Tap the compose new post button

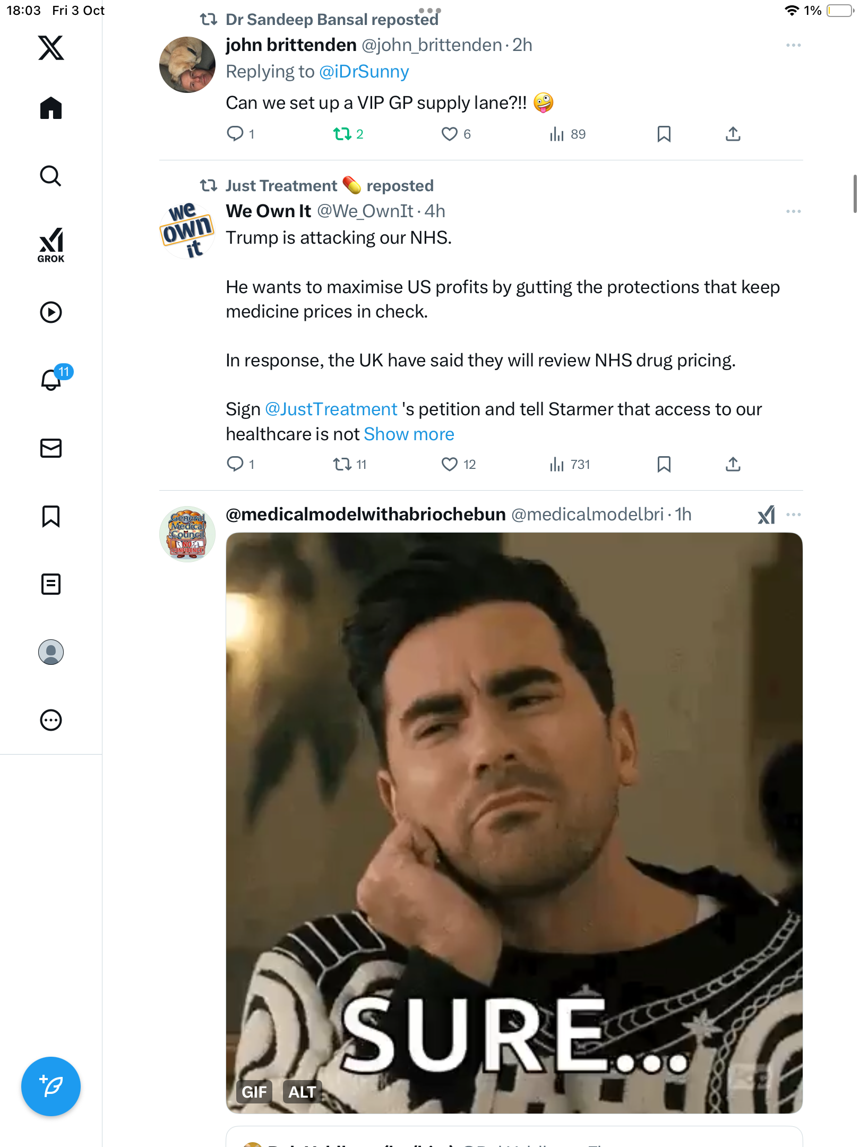pyautogui.click(x=51, y=1086)
